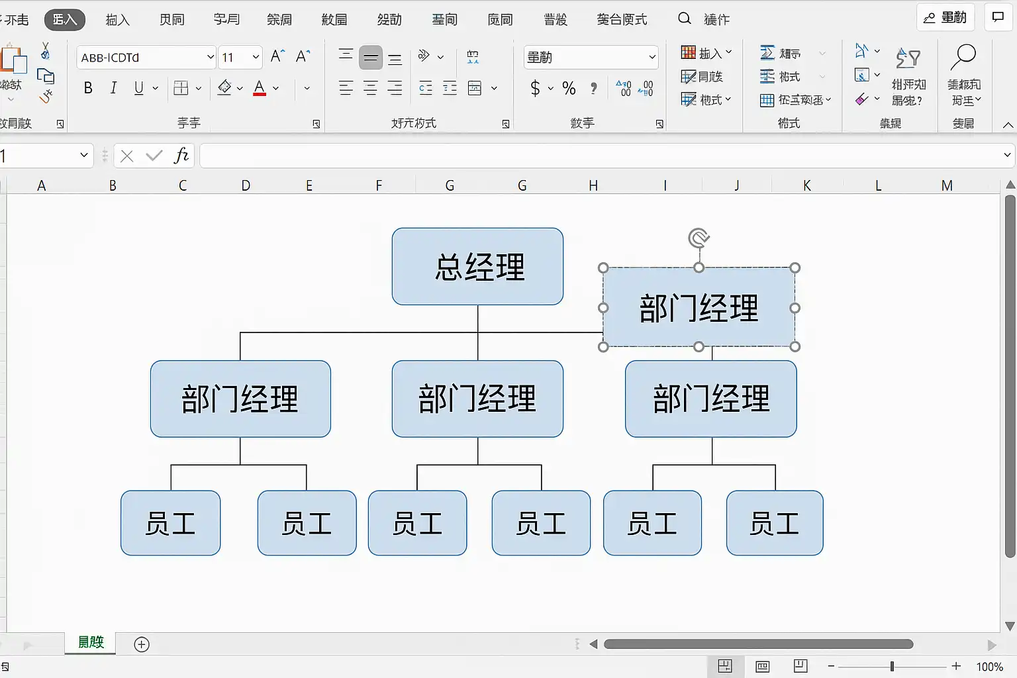Click the format painter brush icon
Image resolution: width=1017 pixels, height=678 pixels.
(46, 97)
